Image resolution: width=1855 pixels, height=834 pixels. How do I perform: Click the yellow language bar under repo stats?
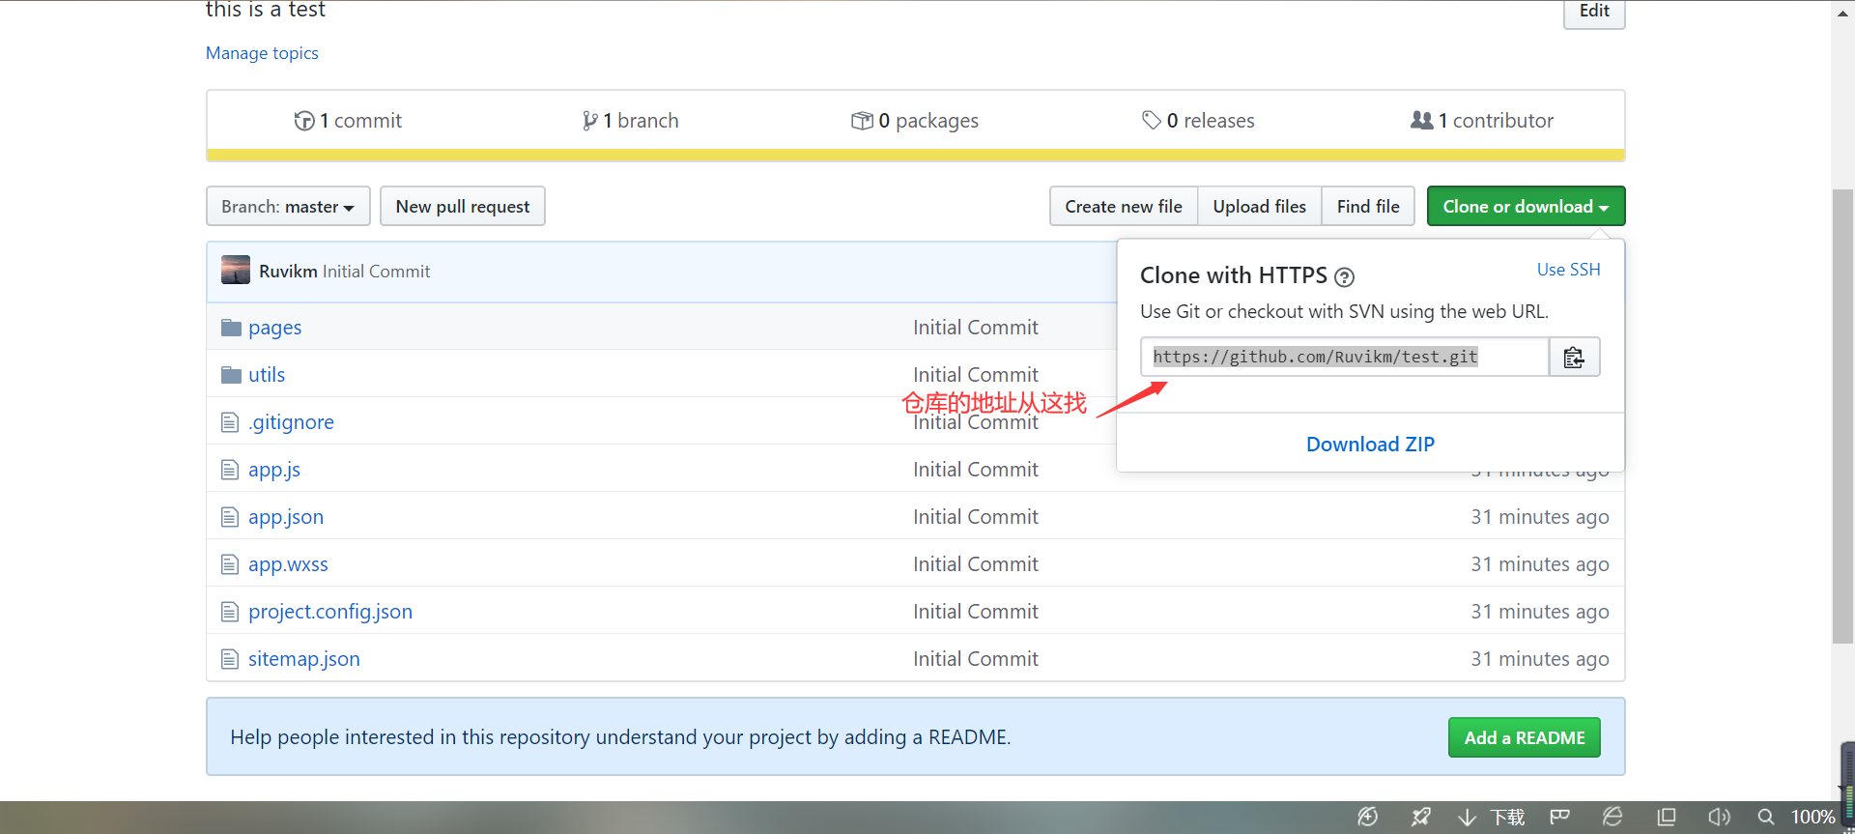916,155
